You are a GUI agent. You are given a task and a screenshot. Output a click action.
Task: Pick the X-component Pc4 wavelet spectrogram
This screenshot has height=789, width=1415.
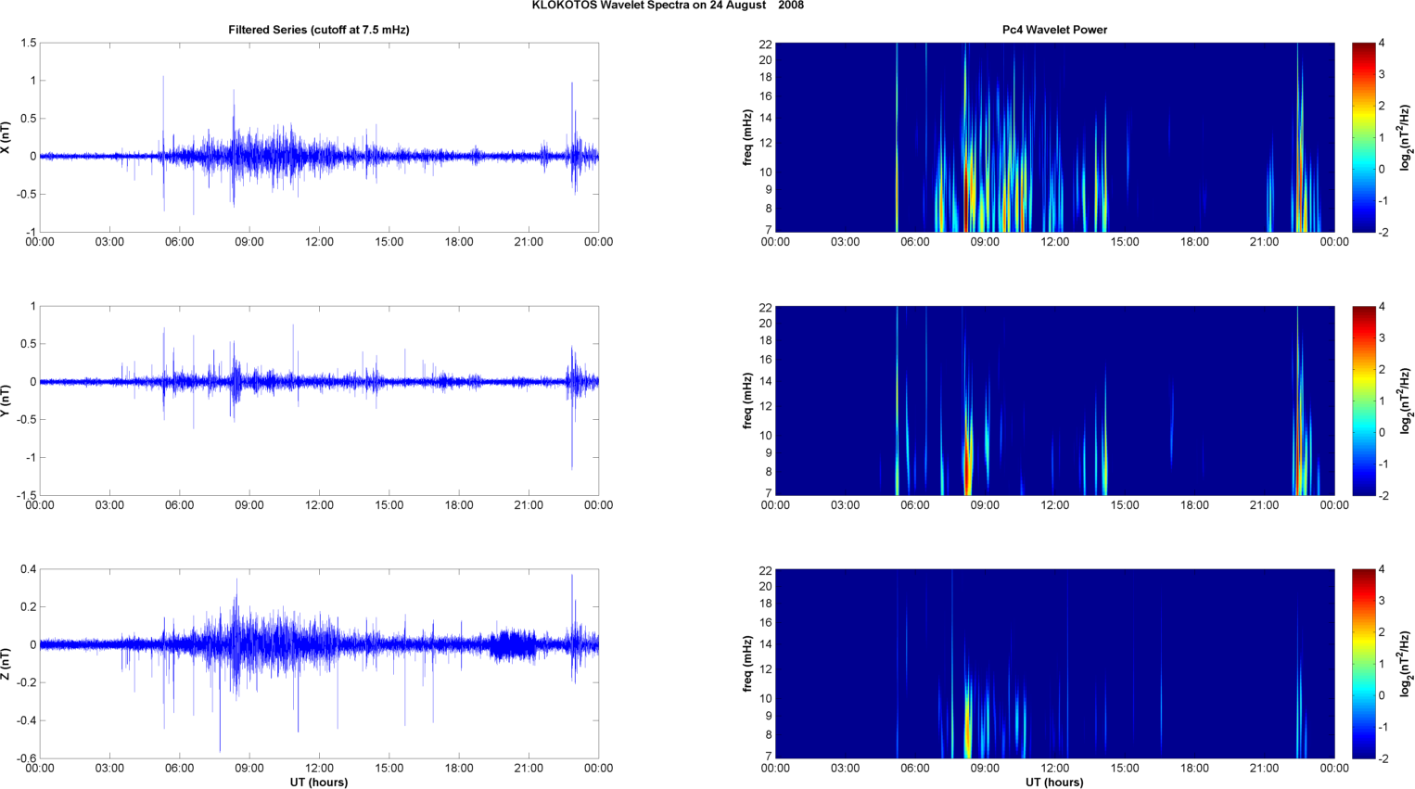1054,137
